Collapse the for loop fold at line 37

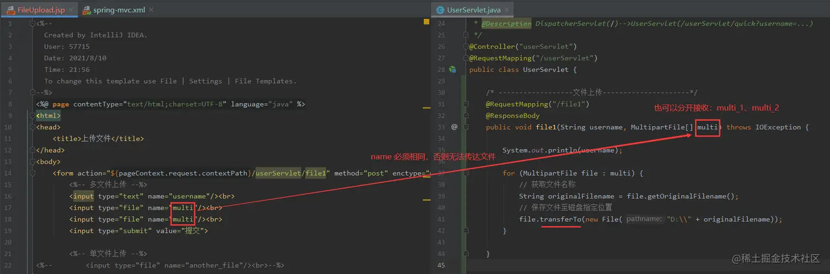point(466,173)
